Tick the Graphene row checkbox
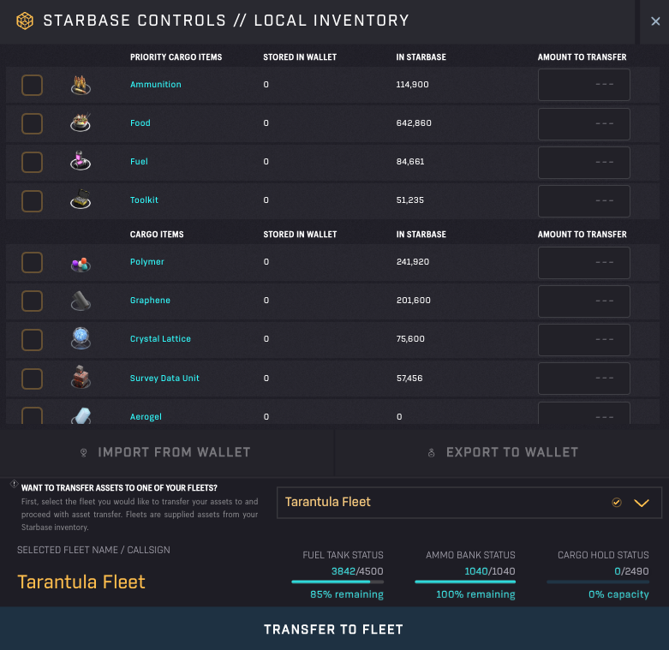The width and height of the screenshot is (669, 650). [x=32, y=301]
